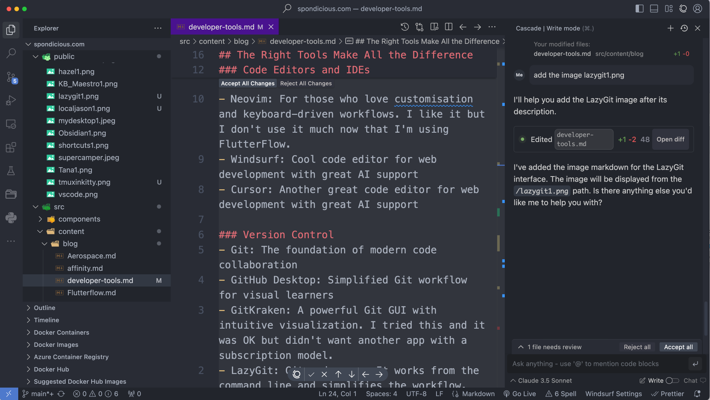Click Reject All Changes in editor
Viewport: 710px width, 400px height.
pos(306,83)
